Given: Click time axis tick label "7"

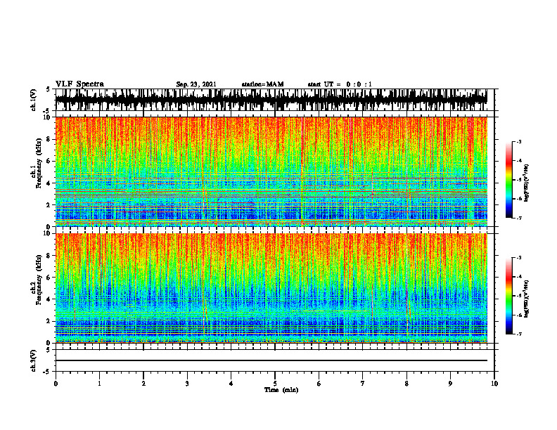Looking at the screenshot, I should pos(363,384).
